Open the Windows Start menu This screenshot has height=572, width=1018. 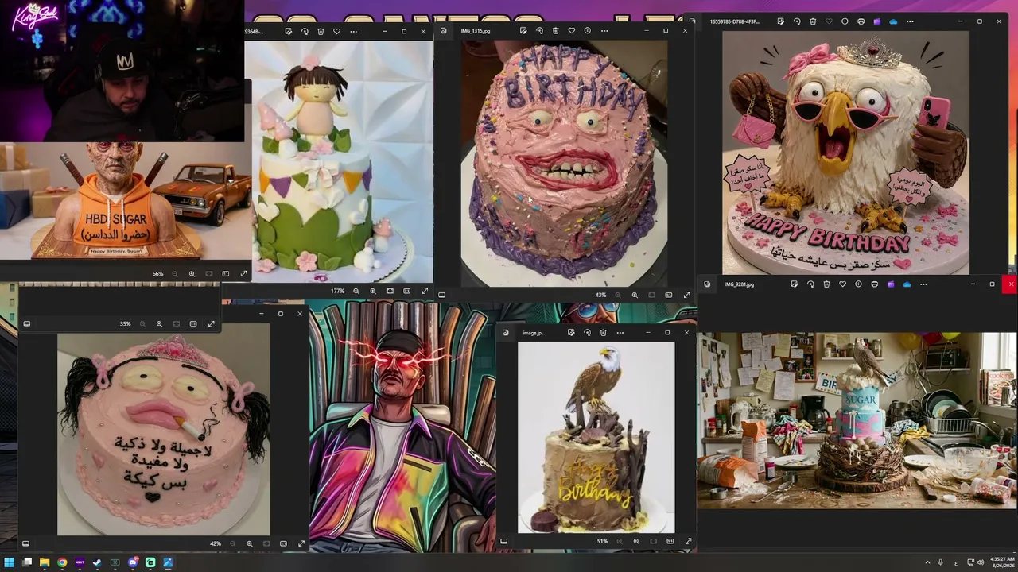point(9,562)
